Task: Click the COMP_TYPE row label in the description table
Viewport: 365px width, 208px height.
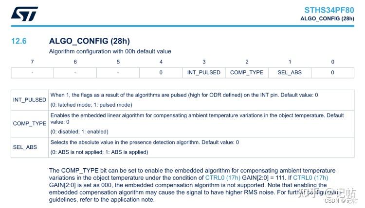Action: coord(30,123)
